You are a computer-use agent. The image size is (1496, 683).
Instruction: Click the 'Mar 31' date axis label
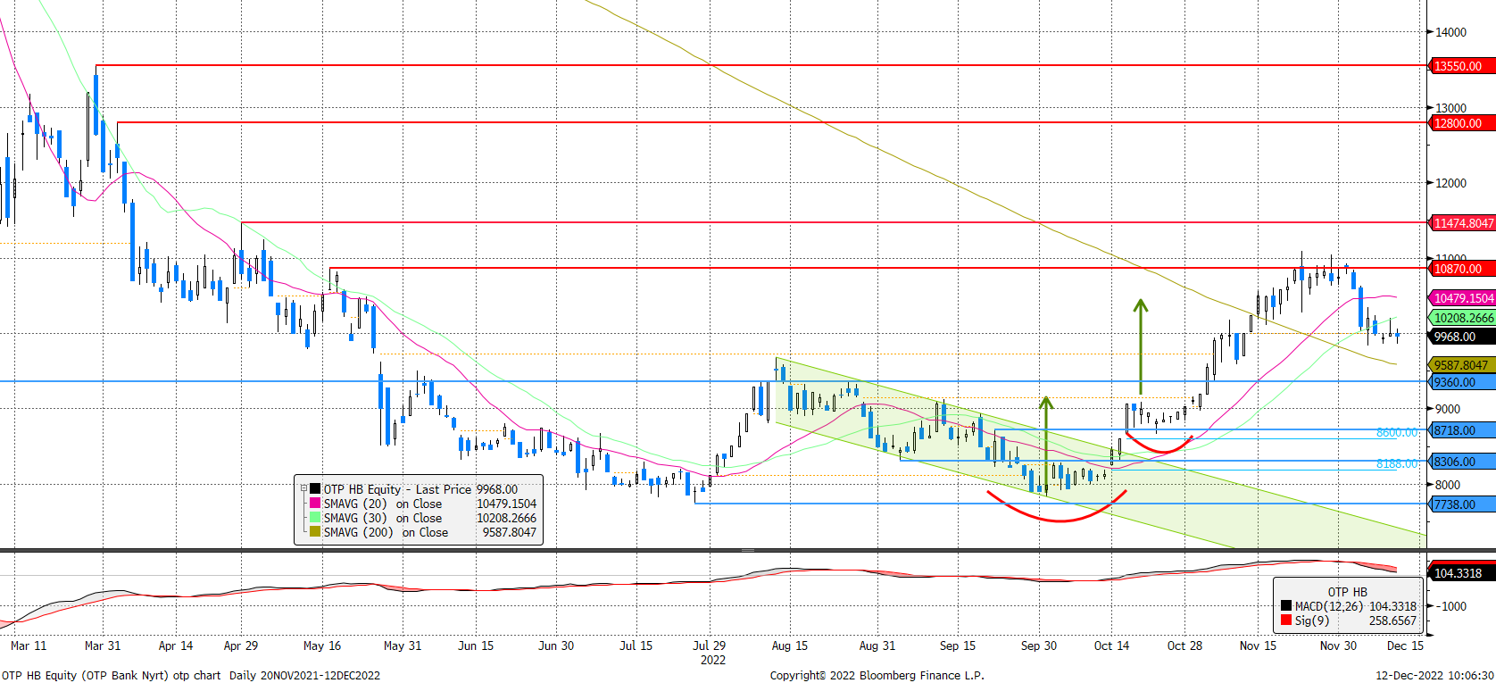click(x=103, y=646)
